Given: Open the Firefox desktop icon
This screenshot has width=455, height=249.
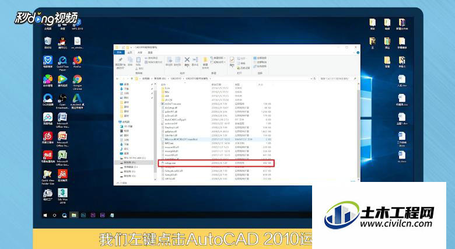Looking at the screenshot, I should point(77,62).
